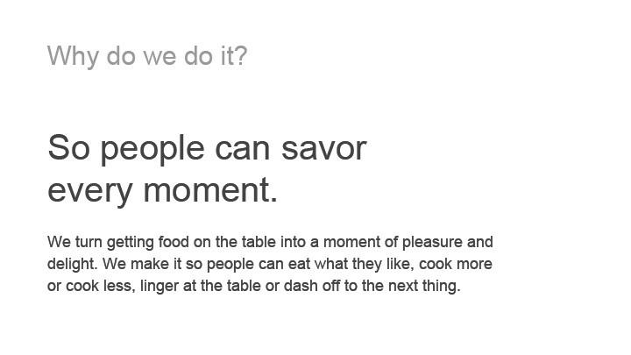Screen dimensions: 631x355
Task: Click the word 'can' in the large headline
Action: point(243,148)
